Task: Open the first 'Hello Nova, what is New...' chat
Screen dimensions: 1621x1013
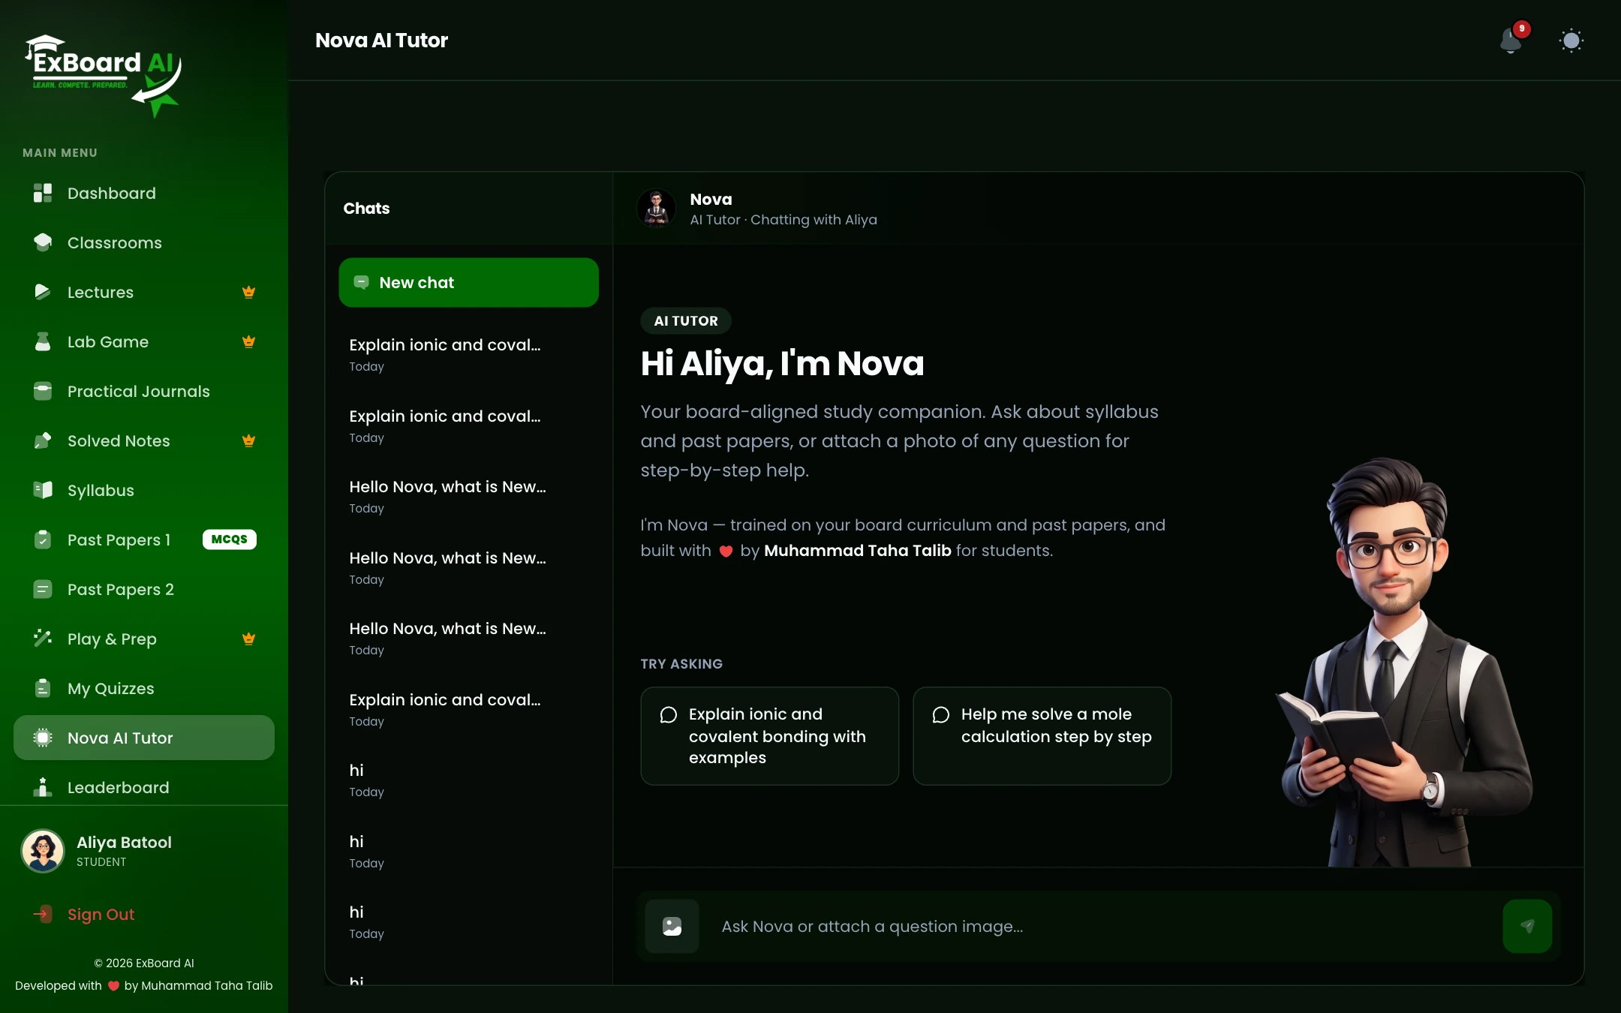Action: click(x=468, y=496)
